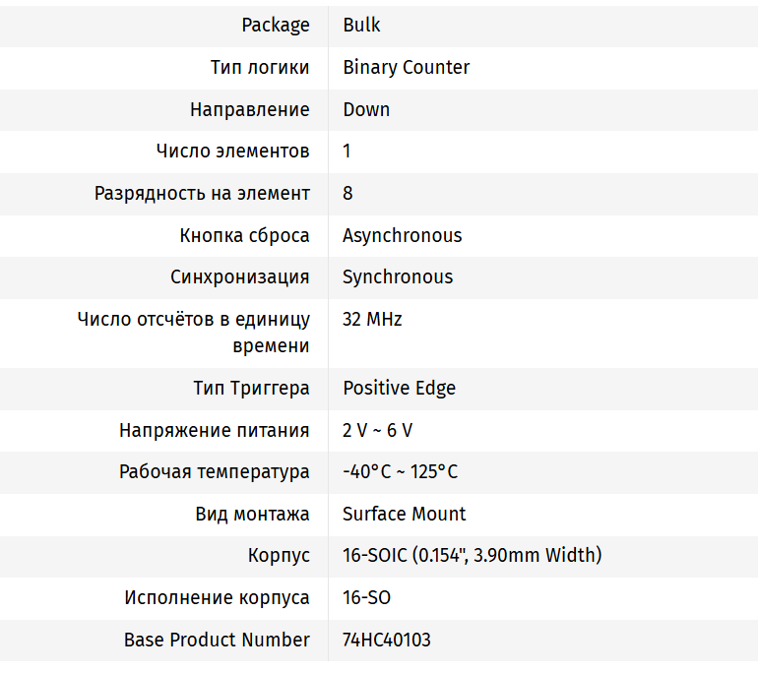Click the "Package" row label
The image size is (758, 673).
click(275, 25)
